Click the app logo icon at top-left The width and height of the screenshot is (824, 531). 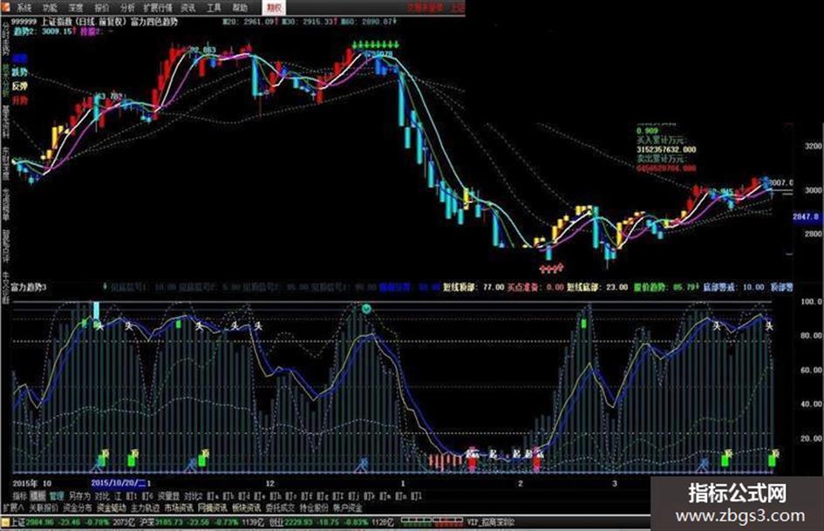(x=5, y=7)
